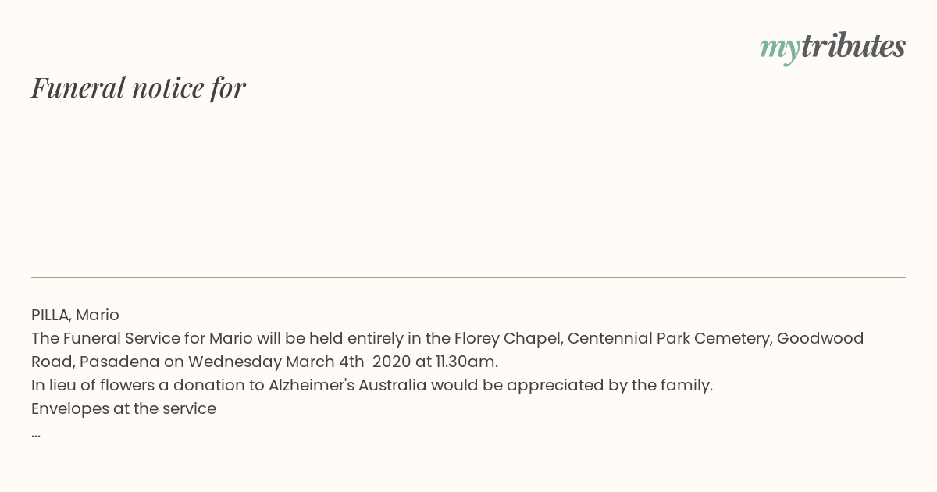Click the "Wednesday March 4th" date
The image size is (937, 492).
point(276,362)
